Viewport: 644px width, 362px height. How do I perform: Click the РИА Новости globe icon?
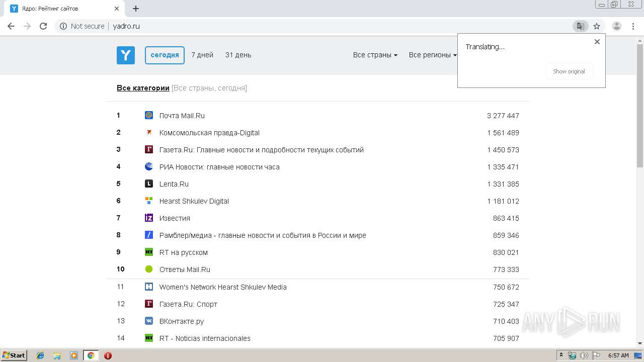pyautogui.click(x=149, y=167)
